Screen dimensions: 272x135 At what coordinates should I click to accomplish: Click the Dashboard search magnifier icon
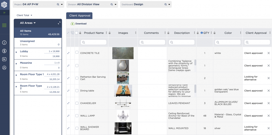click(165, 4)
